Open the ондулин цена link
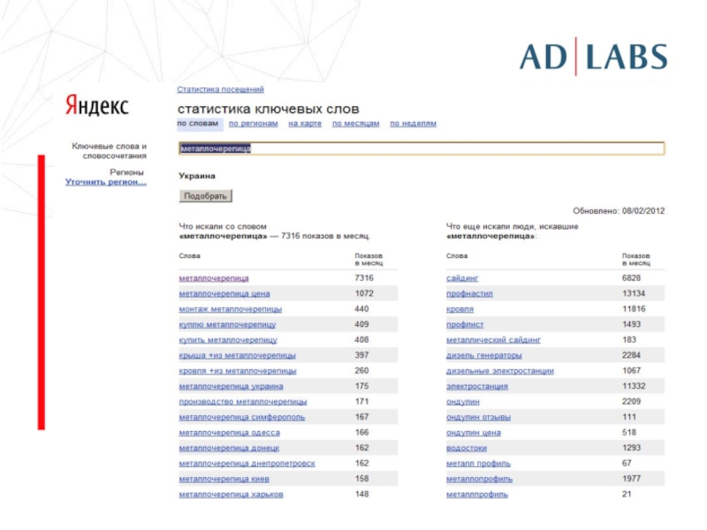The height and width of the screenshot is (530, 707). pos(474,433)
